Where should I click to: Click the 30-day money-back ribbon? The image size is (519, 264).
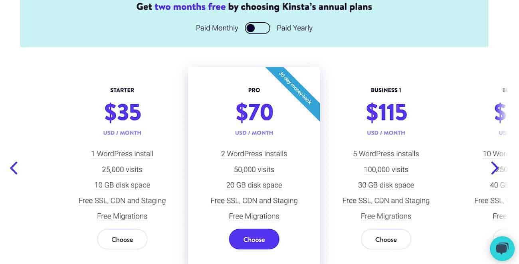295,88
